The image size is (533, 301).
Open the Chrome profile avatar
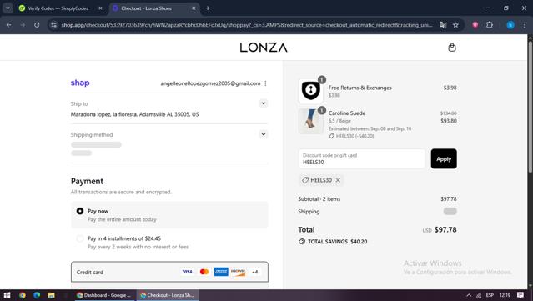point(510,25)
